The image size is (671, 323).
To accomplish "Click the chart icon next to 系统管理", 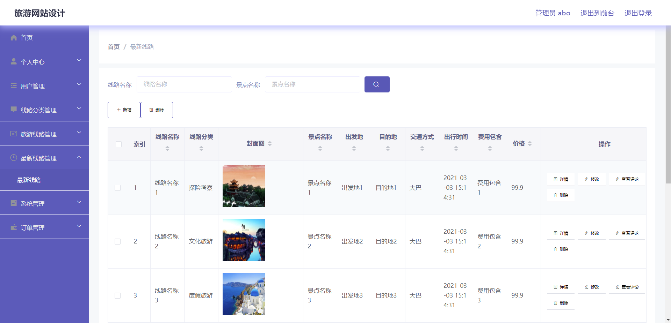I will (14, 203).
